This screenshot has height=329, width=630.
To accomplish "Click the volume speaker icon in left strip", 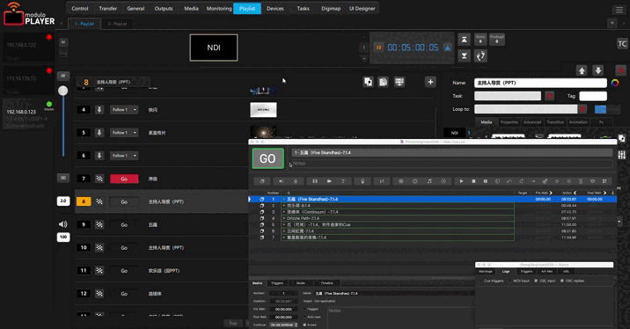I will click(x=63, y=224).
